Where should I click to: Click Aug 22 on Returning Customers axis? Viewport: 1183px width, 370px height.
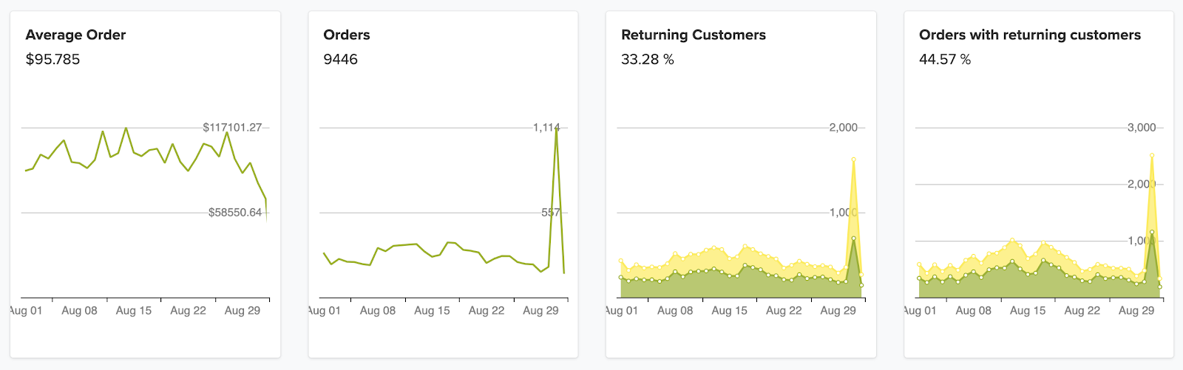click(x=784, y=311)
